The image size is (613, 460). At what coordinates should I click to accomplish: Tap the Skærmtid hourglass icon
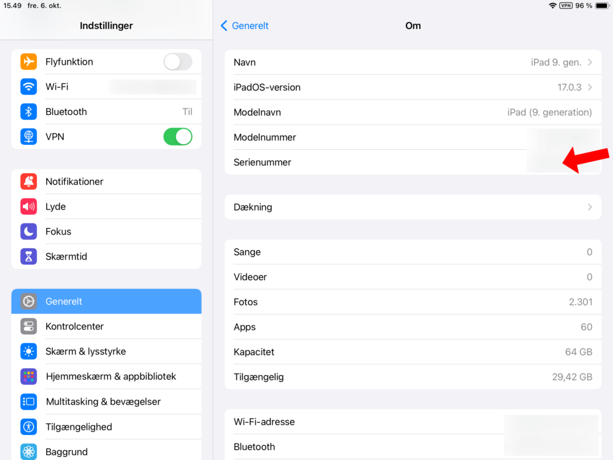tap(29, 256)
